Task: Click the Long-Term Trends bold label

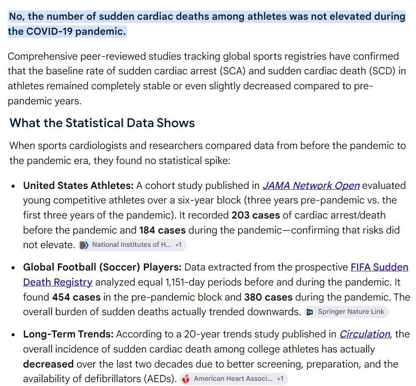Action: (x=68, y=334)
